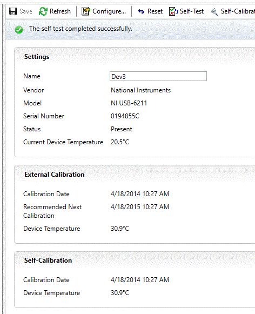255x314 pixels.
Task: Click the Model label
Action: pyautogui.click(x=32, y=103)
